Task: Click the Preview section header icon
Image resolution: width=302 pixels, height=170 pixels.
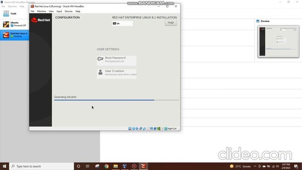Action: click(x=258, y=21)
